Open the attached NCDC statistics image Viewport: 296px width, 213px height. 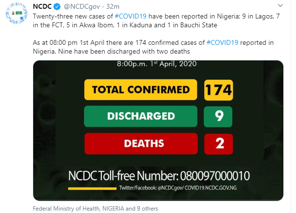coord(158,131)
